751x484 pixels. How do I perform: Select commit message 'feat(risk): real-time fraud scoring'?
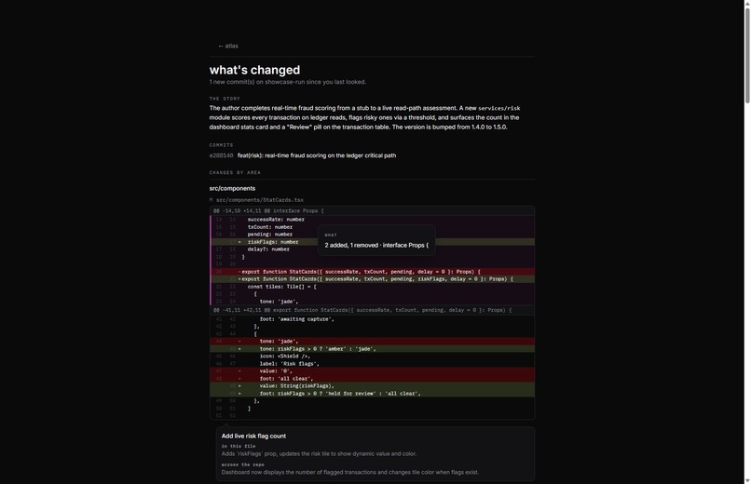click(317, 155)
